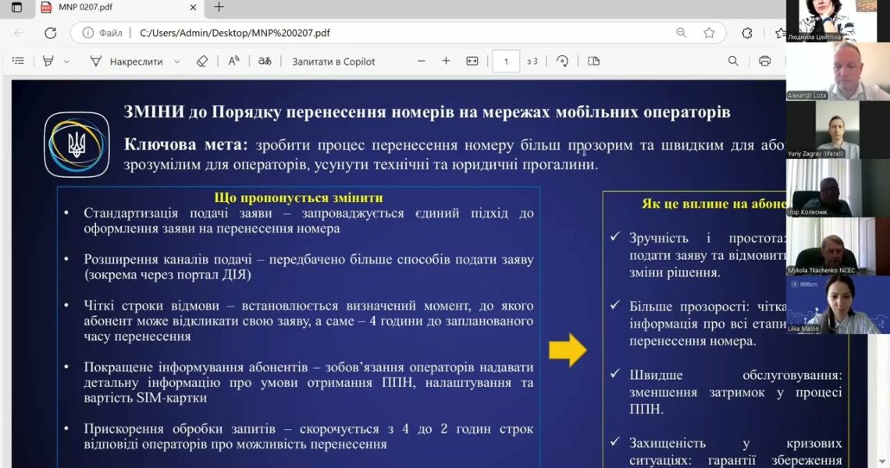Click the scrollbar down arrow
This screenshot has width=890, height=468.
pos(883,461)
